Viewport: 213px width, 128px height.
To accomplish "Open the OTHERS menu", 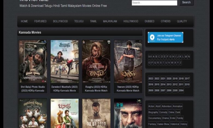I will pos(165,21).
